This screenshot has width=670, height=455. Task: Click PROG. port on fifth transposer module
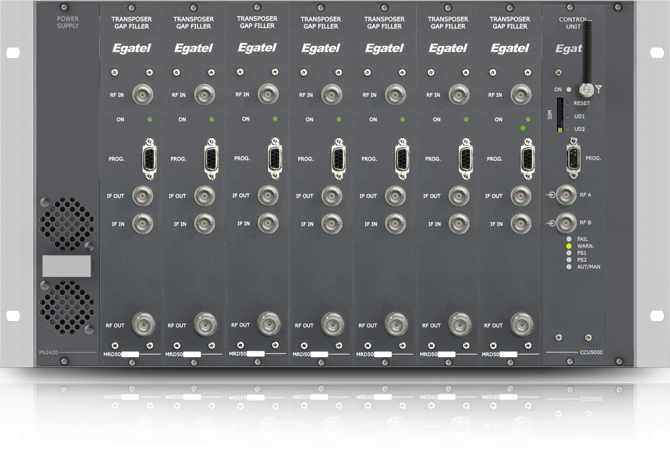[402, 158]
